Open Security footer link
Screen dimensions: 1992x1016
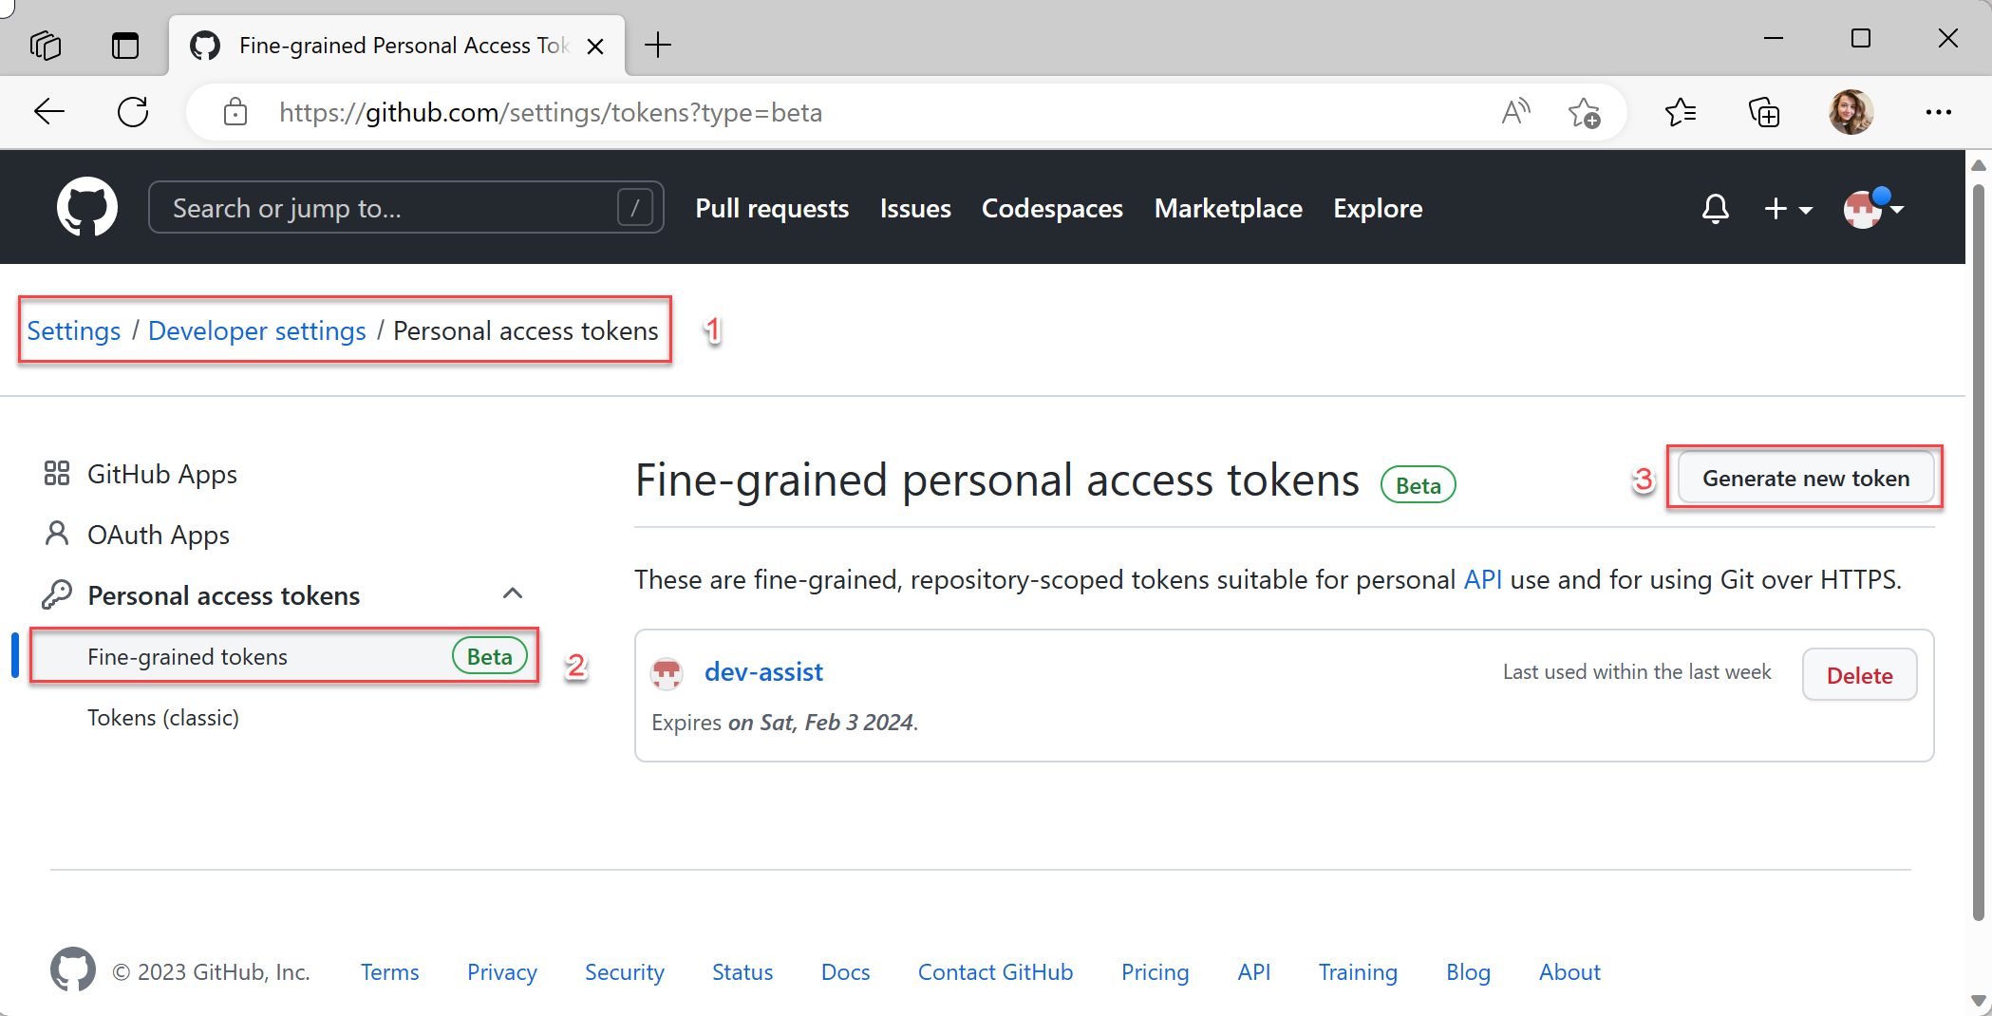pos(625,972)
